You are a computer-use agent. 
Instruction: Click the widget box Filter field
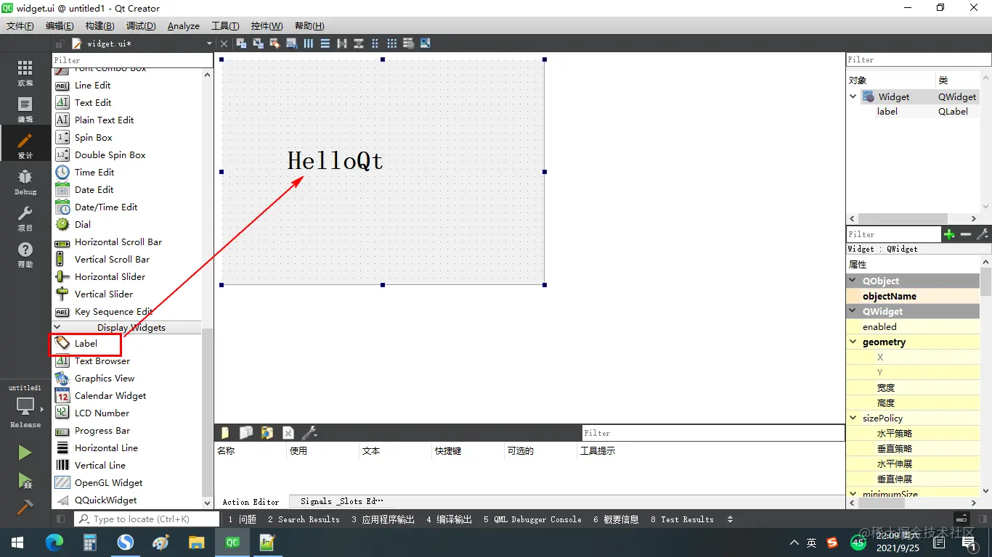[132, 60]
